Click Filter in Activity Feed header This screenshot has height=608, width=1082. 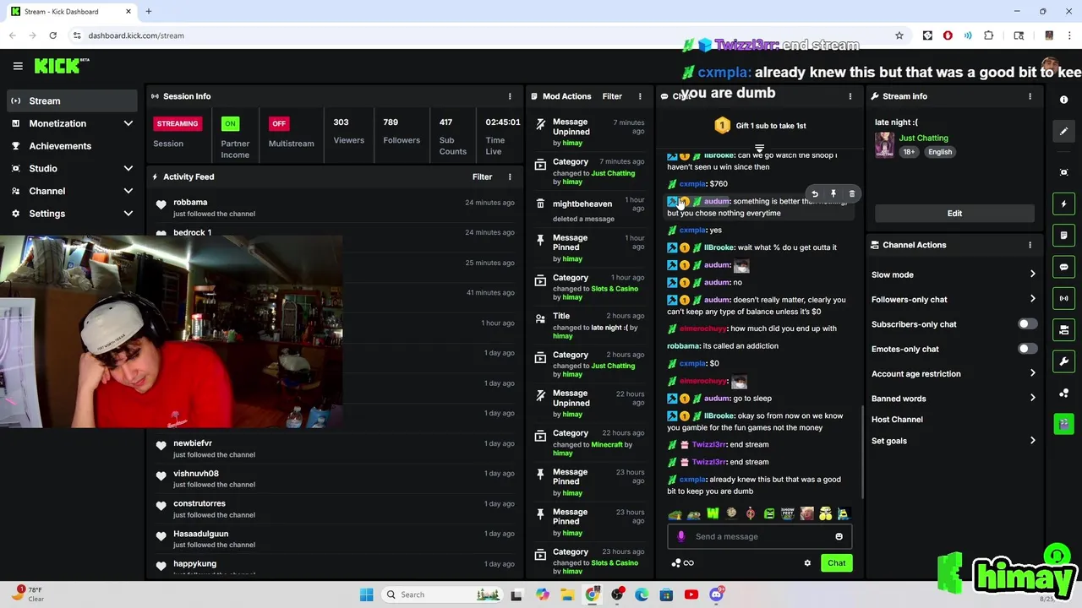pyautogui.click(x=482, y=176)
